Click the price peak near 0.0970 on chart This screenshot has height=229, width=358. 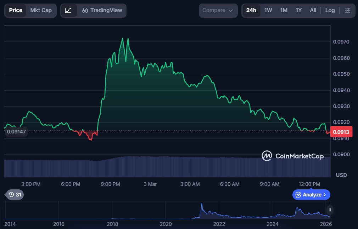[123, 39]
